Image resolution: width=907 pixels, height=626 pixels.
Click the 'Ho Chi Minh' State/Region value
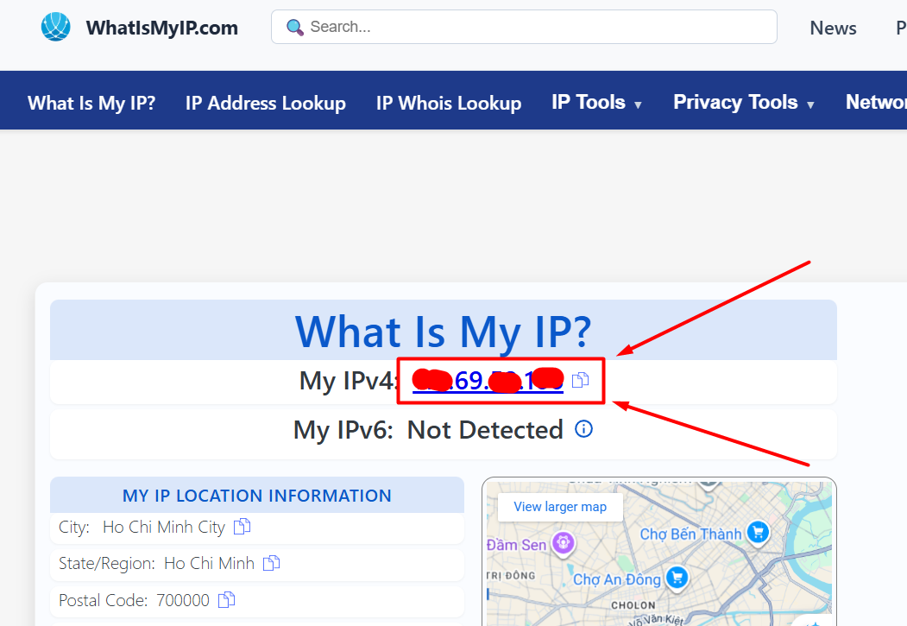(x=210, y=564)
